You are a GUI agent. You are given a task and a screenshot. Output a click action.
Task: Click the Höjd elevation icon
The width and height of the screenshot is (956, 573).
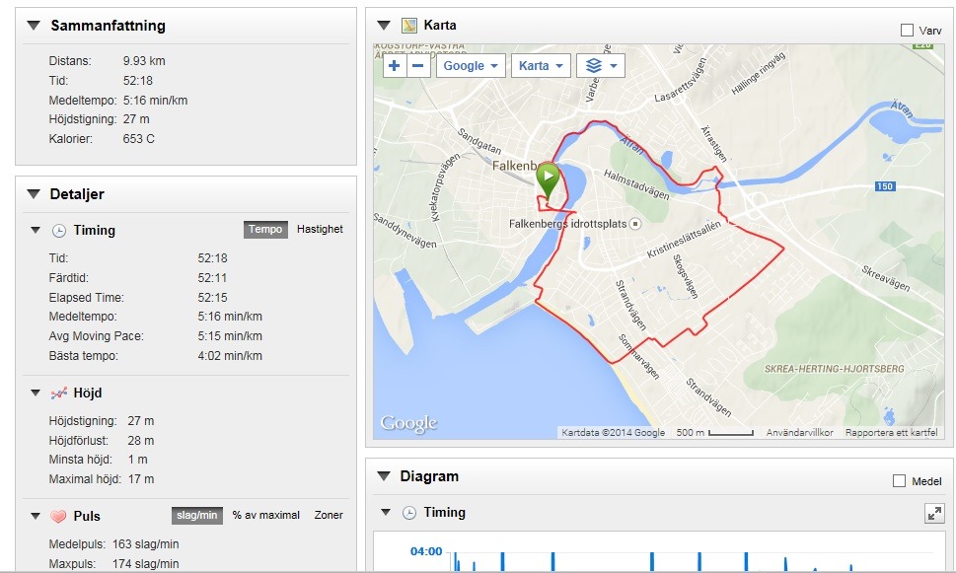59,394
